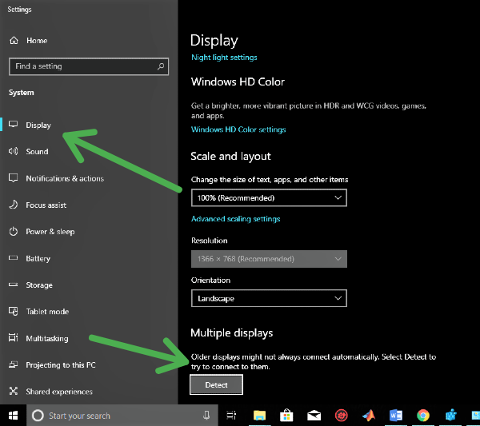
Task: Click the Battery icon in sidebar
Action: 13,258
